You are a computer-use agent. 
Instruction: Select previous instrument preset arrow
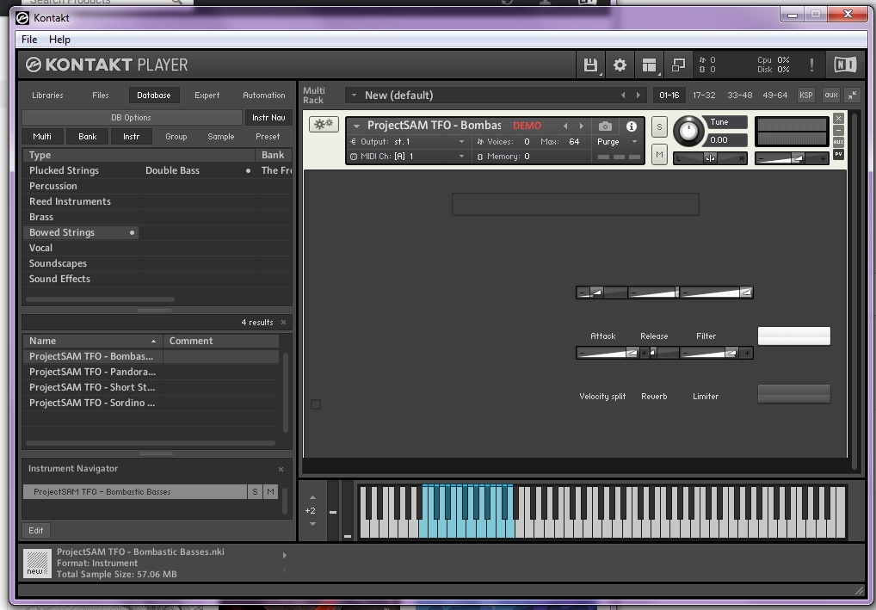(565, 126)
